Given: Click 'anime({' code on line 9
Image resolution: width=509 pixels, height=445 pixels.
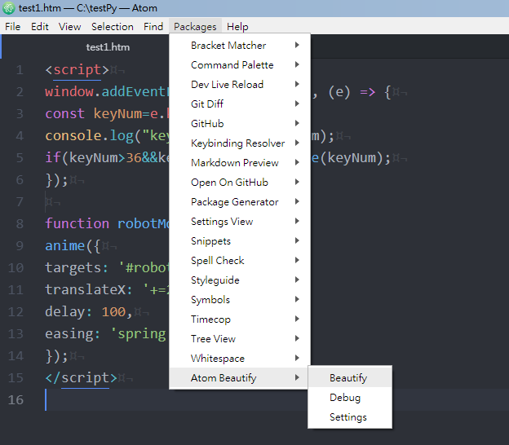Looking at the screenshot, I should click(73, 246).
